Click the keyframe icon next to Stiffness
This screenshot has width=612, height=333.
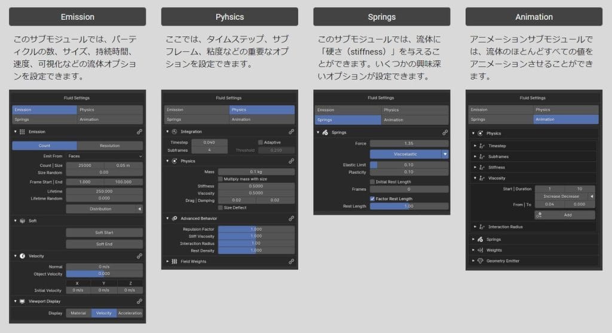(483, 167)
